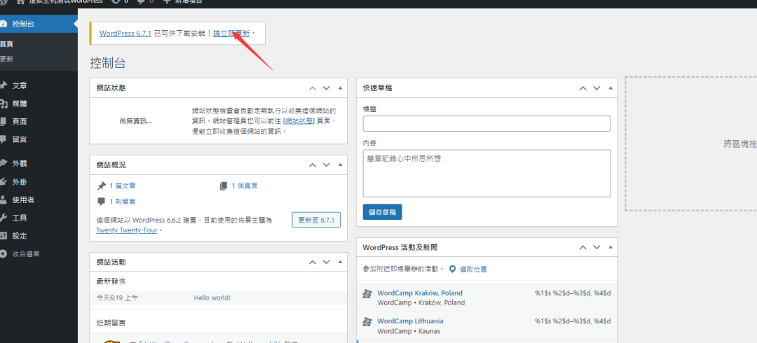
Task: Click the 外觀 appearance brush icon
Action: pos(4,163)
